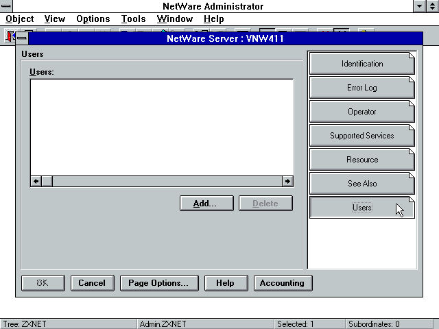Click the Users list right scroll arrow
Viewport: 439px width, 329px height.
[287, 181]
